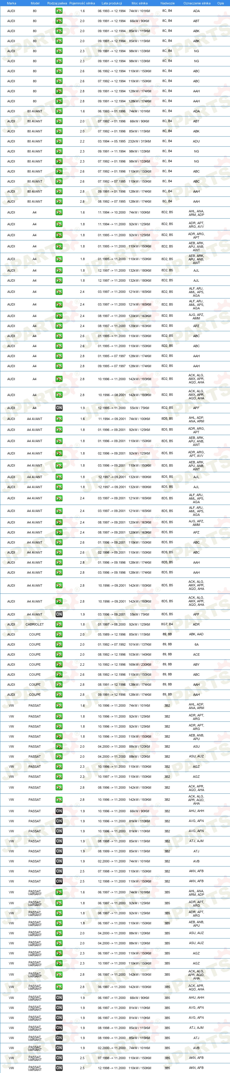The height and width of the screenshot is (1073, 230).
Task: Click petrol icon in PASSAT 3B2 2.8 row starting 08.1996
Action: pyautogui.click(x=59, y=788)
